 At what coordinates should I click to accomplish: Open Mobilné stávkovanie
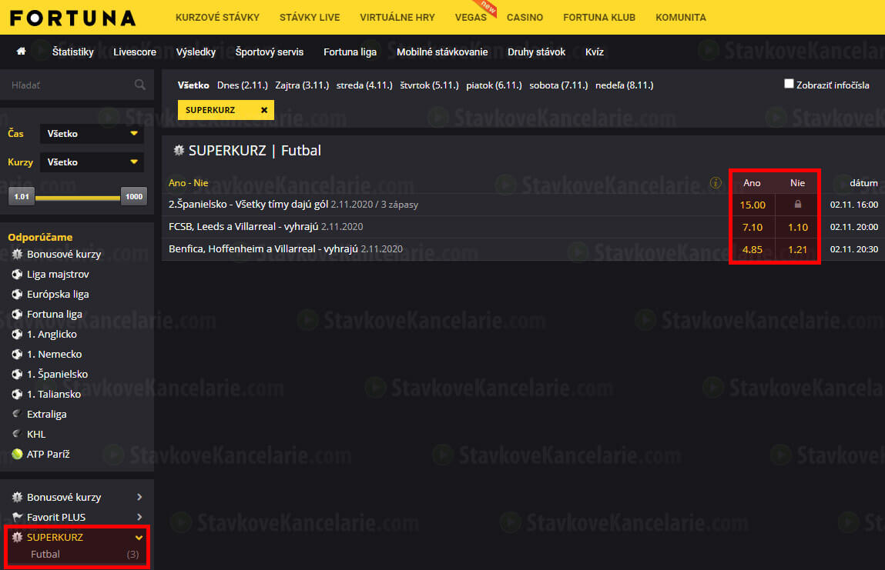[x=442, y=52]
